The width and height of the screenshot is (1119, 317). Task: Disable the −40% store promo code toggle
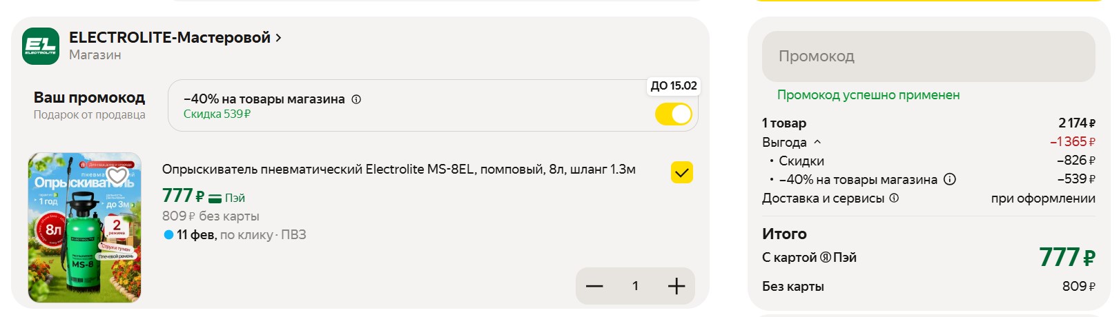point(673,114)
